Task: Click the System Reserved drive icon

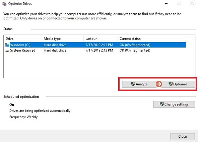Action: click(x=7, y=51)
